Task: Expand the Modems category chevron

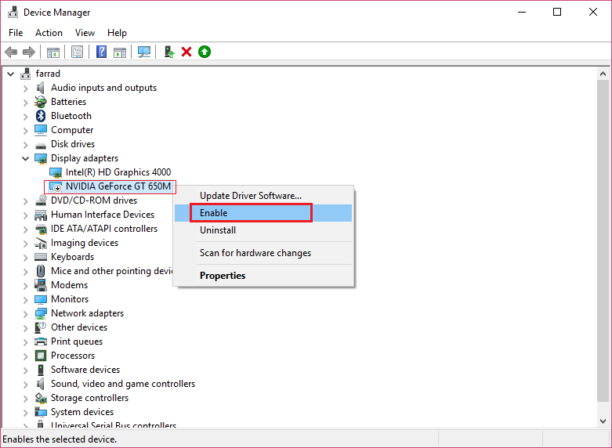Action: (26, 286)
